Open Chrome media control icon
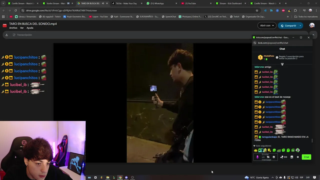The width and height of the screenshot is (320, 180). click(304, 10)
